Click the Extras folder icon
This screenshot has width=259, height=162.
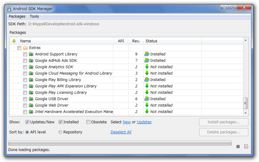(25, 48)
